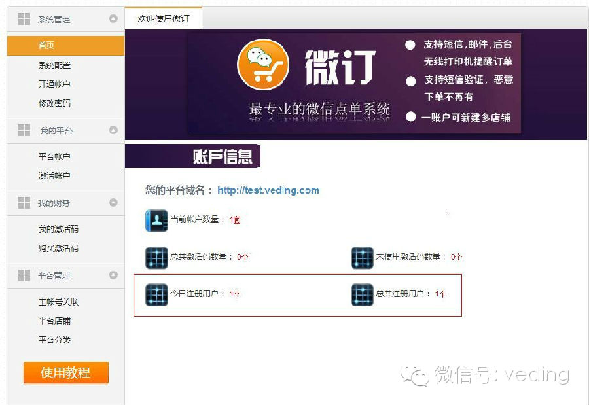Click the grid icon beside 系统管理
Screen dimensions: 589x405
pos(24,19)
